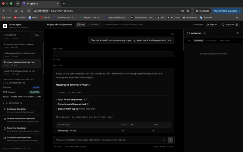243x152 pixels.
Task: Open the browser home page icon
Action: coord(22,11)
